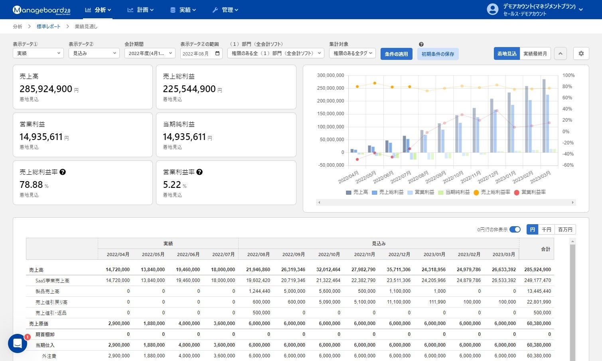602x361 pixels.
Task: Toggle the 0円行の非表示 switch
Action: tap(515, 229)
